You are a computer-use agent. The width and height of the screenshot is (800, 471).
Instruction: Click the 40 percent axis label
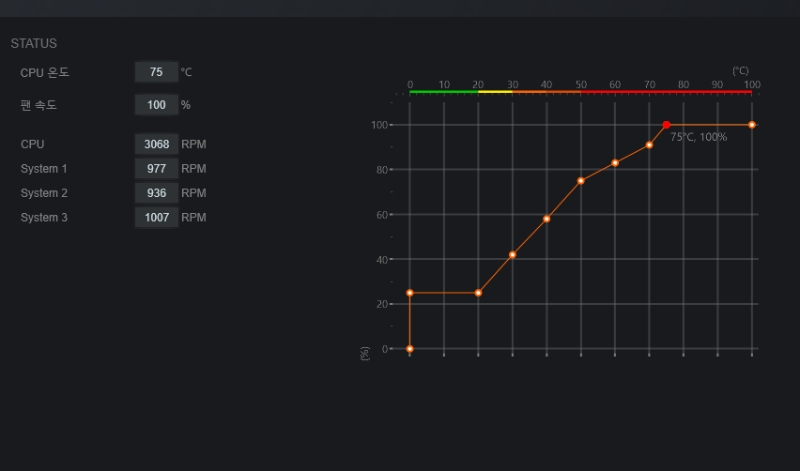[382, 260]
